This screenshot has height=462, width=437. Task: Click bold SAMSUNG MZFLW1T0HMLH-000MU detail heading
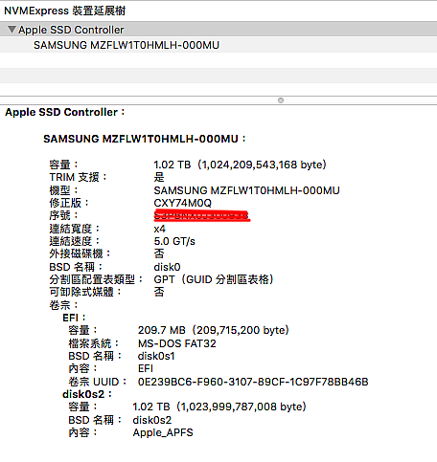[145, 139]
